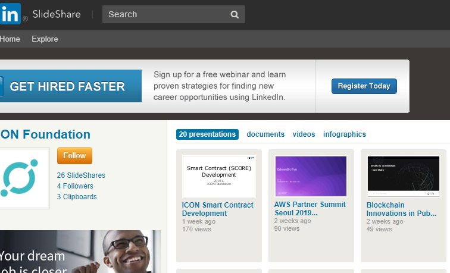Open Smart Contract (SCORE) Development thumbnail

coord(218,177)
